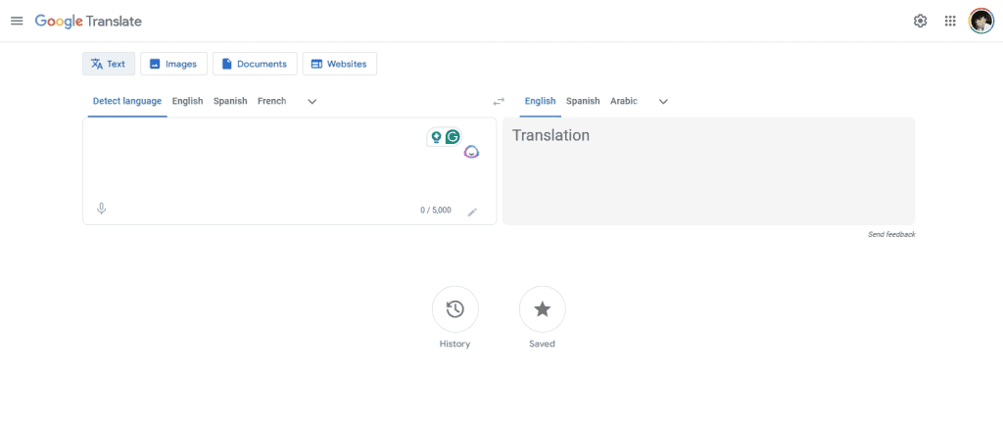Click the 0 / 5,000 character counter
The image size is (1003, 423).
(x=436, y=211)
